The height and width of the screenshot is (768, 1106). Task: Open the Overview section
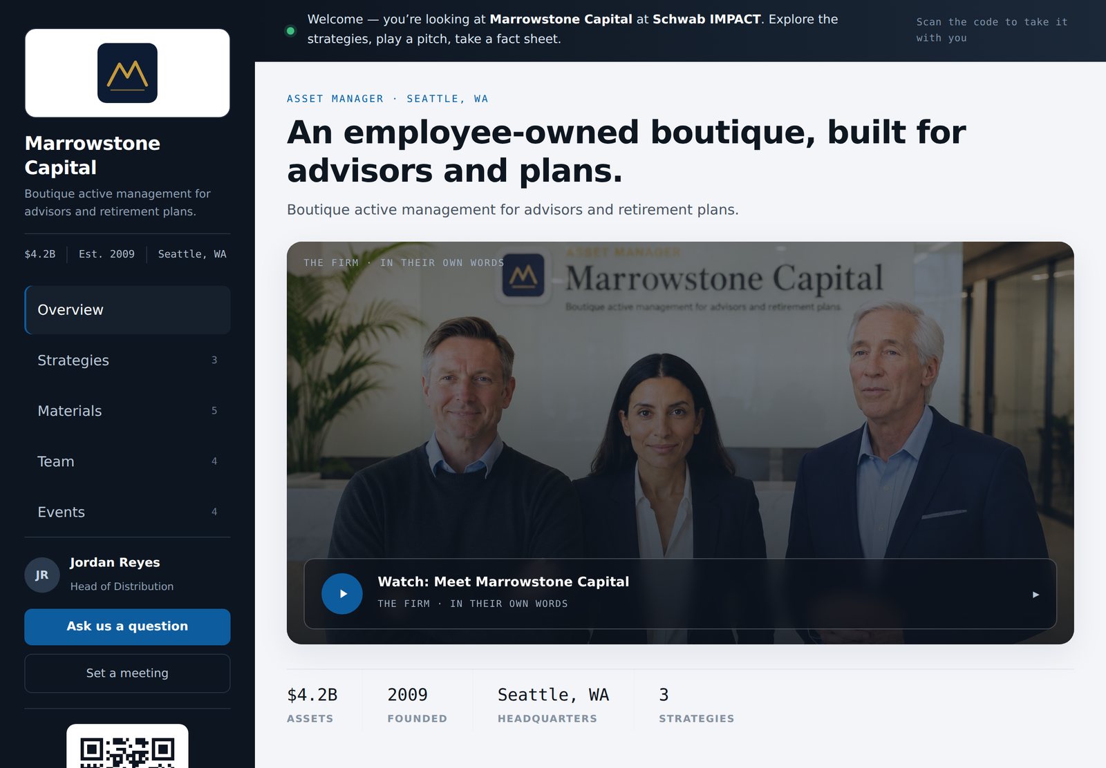point(127,310)
